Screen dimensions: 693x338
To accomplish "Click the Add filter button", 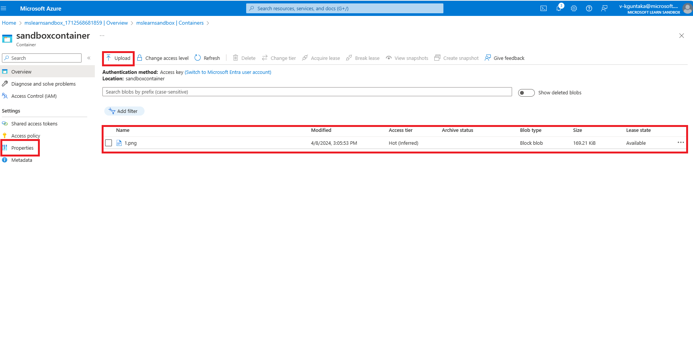I will pyautogui.click(x=124, y=111).
